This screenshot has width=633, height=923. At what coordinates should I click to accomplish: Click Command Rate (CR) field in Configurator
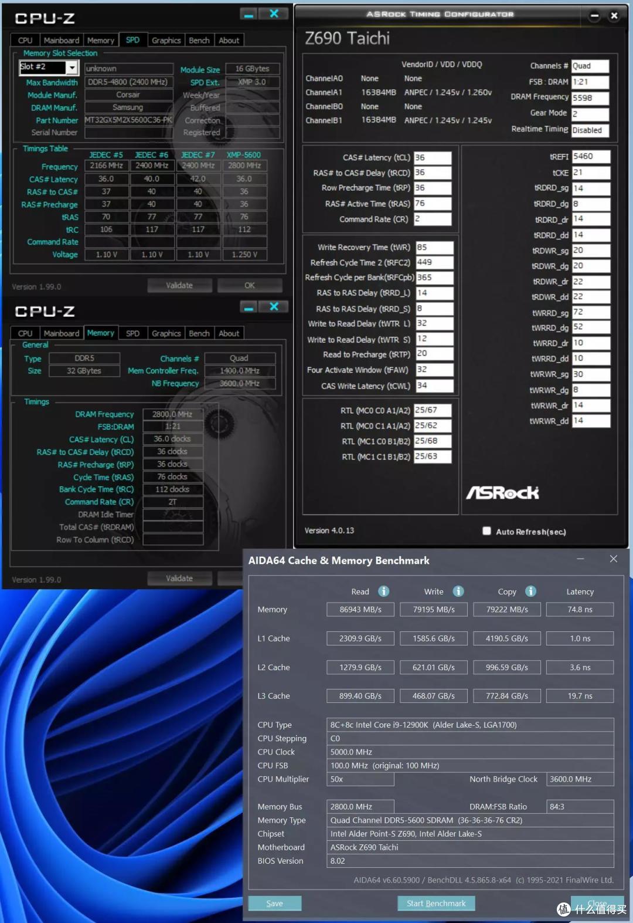coord(433,219)
